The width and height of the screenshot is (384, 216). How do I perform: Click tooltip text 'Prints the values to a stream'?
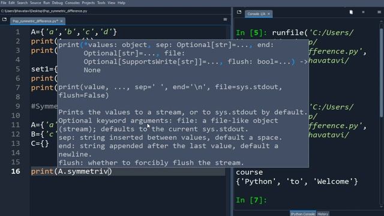click(119, 112)
